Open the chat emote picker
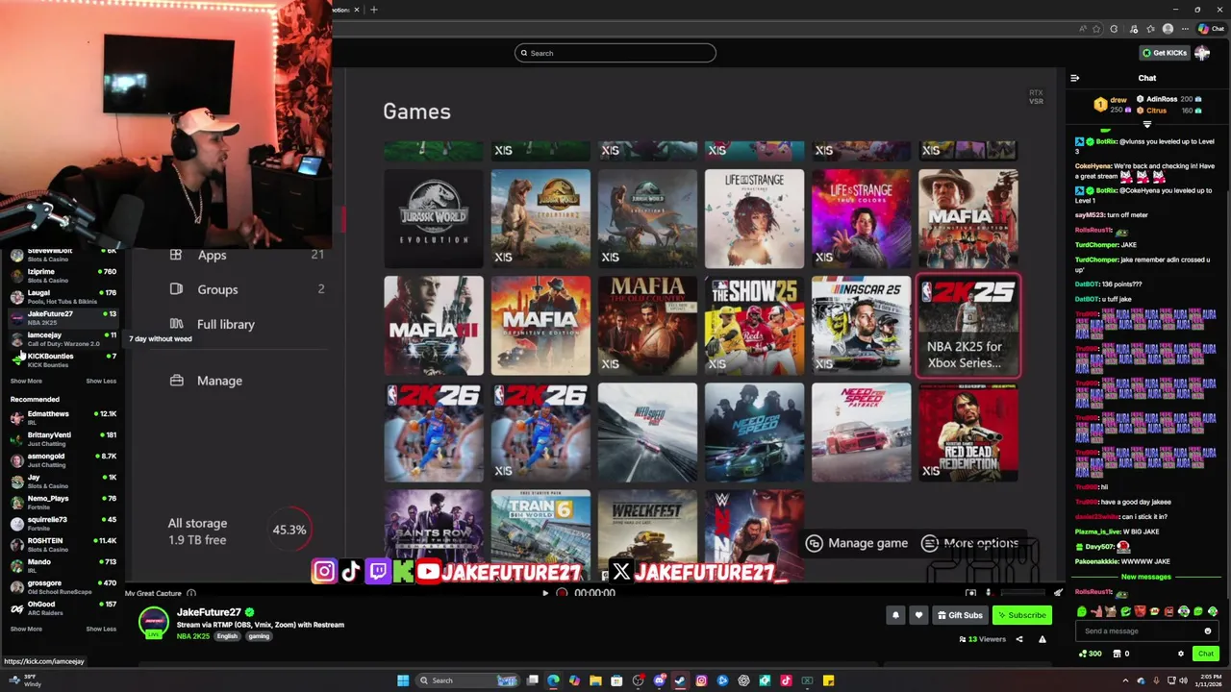 click(1208, 631)
